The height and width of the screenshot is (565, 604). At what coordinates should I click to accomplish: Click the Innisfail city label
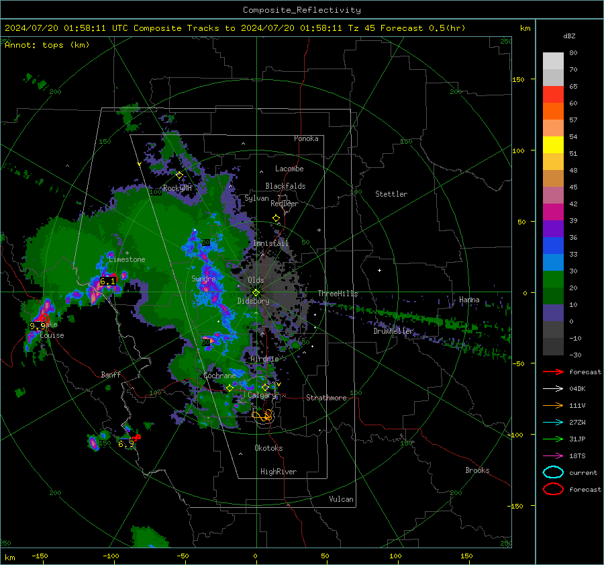271,243
